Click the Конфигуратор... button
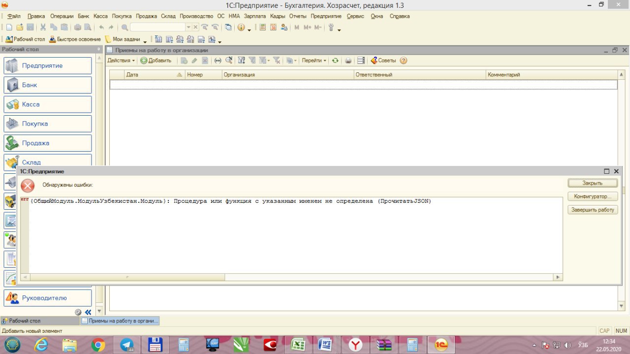Screen dimensions: 630x354 (593, 196)
